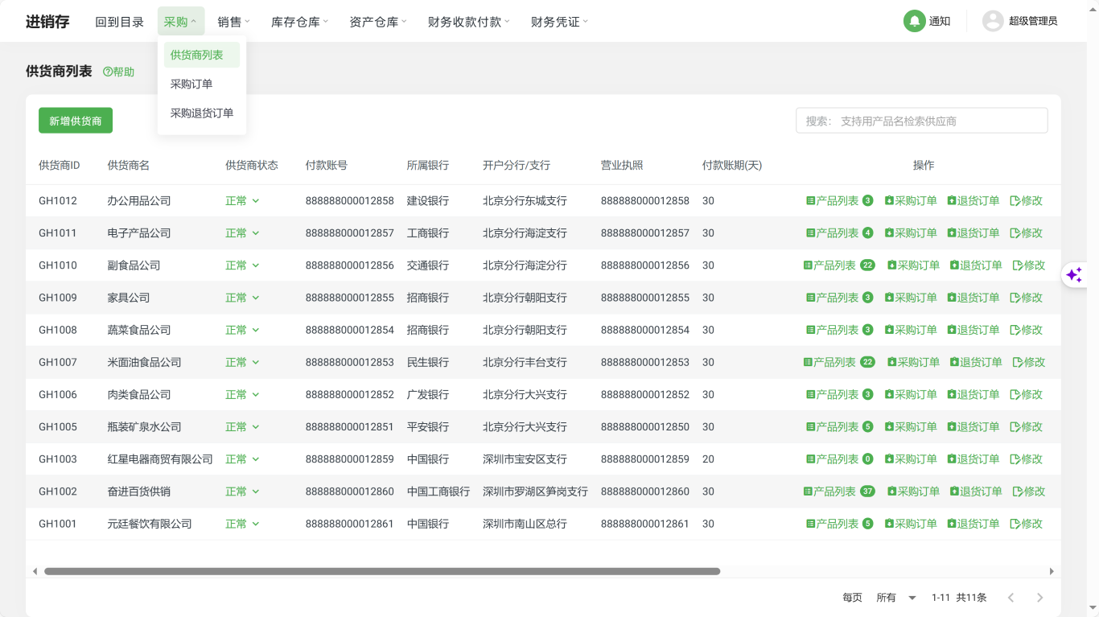Click the scrollbar right arrow
Image resolution: width=1099 pixels, height=617 pixels.
pos(1052,571)
